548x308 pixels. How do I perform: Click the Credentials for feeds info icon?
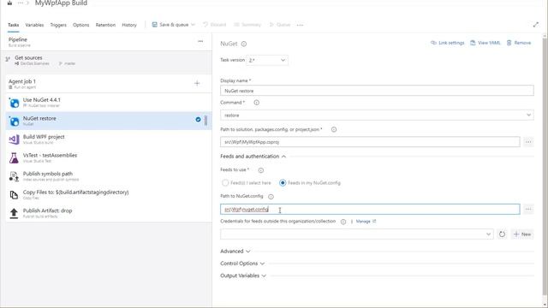click(343, 222)
